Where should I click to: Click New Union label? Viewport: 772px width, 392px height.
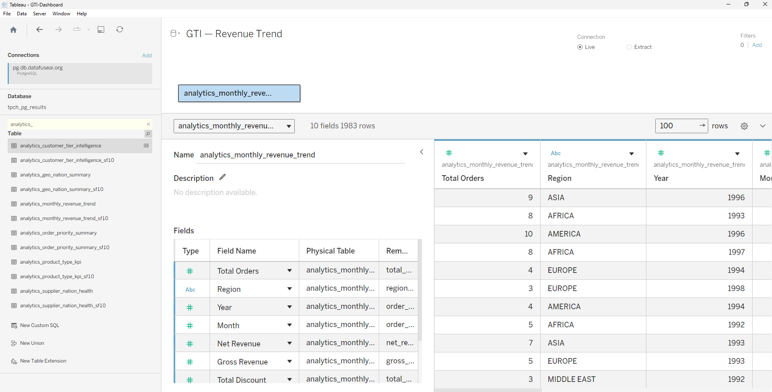[32, 343]
